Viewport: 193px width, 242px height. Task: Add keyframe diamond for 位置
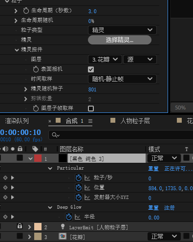[5, 188]
